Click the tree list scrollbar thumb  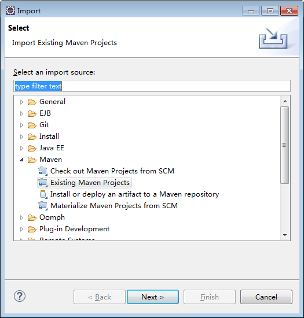pos(285,145)
